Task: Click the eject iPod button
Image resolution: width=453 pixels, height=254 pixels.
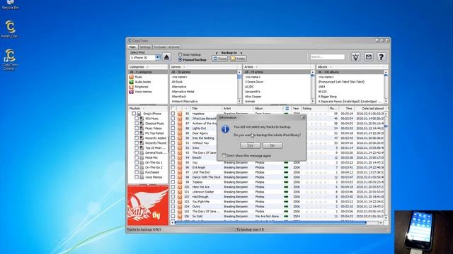Action: 166,57
